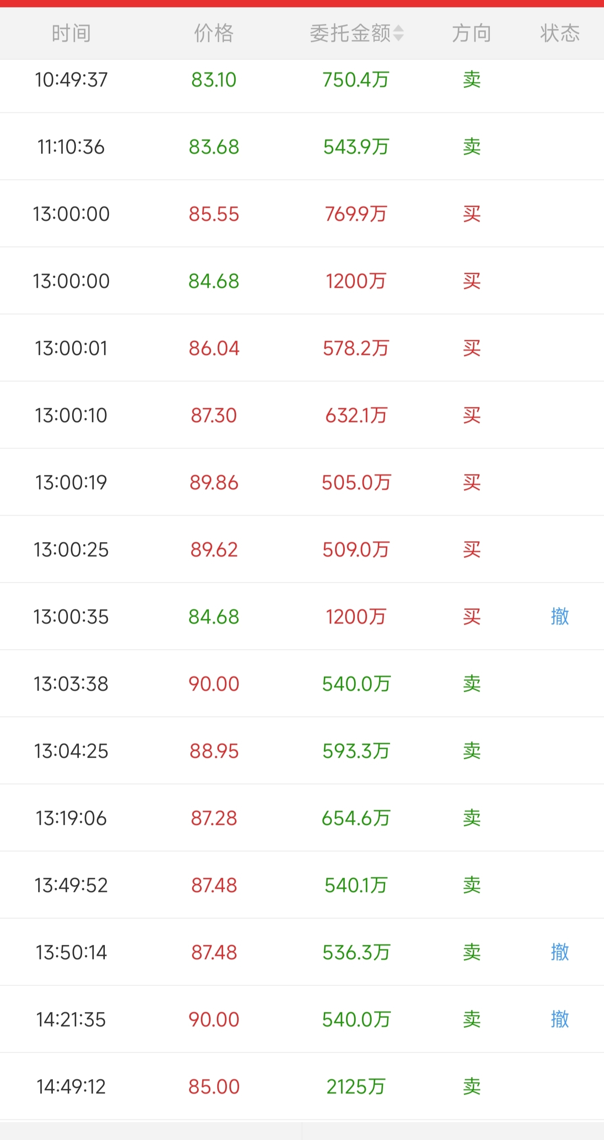
Task: Select the 方向 column header
Action: [x=472, y=33]
